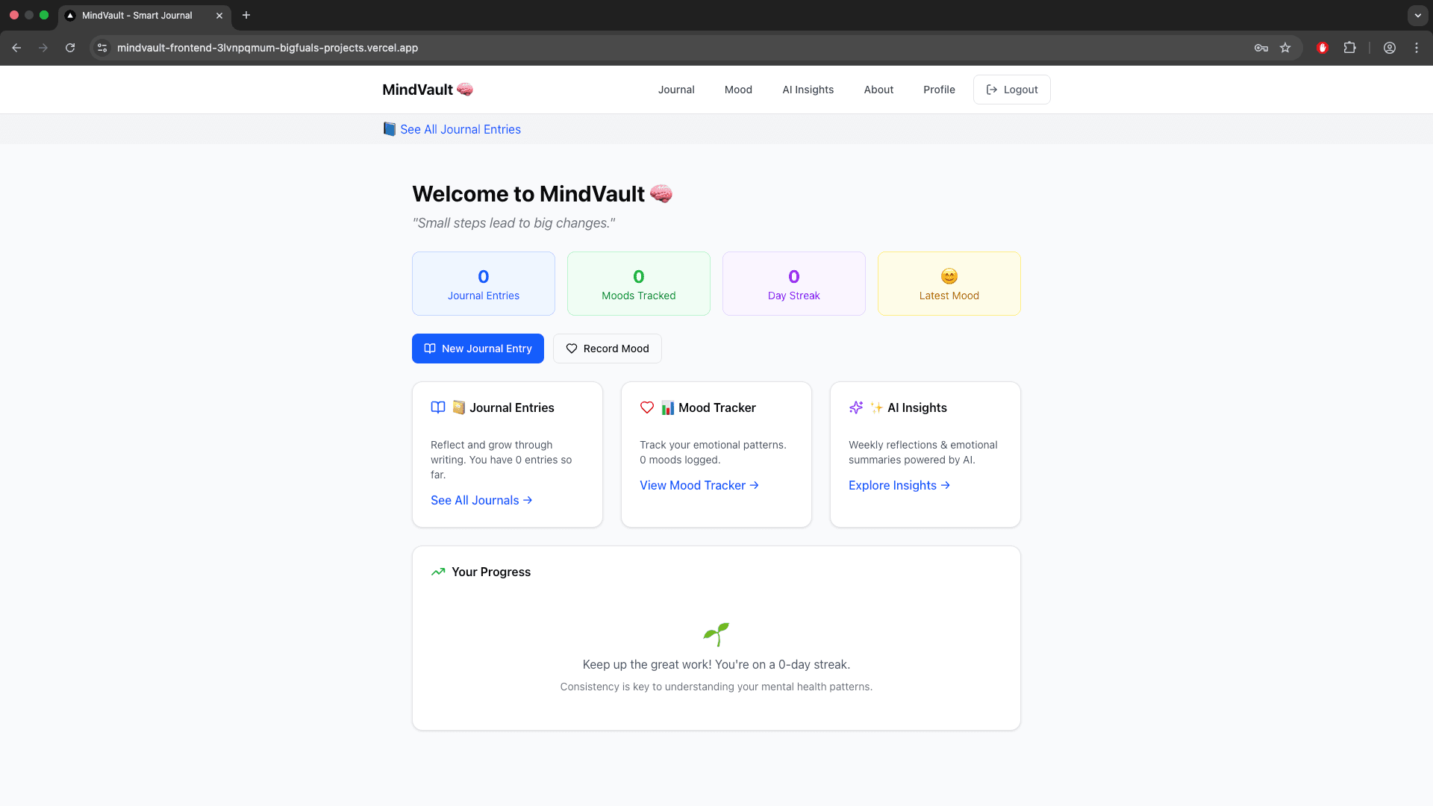Reload the page with the refresh icon
Screen dimensions: 1433x806
point(70,48)
